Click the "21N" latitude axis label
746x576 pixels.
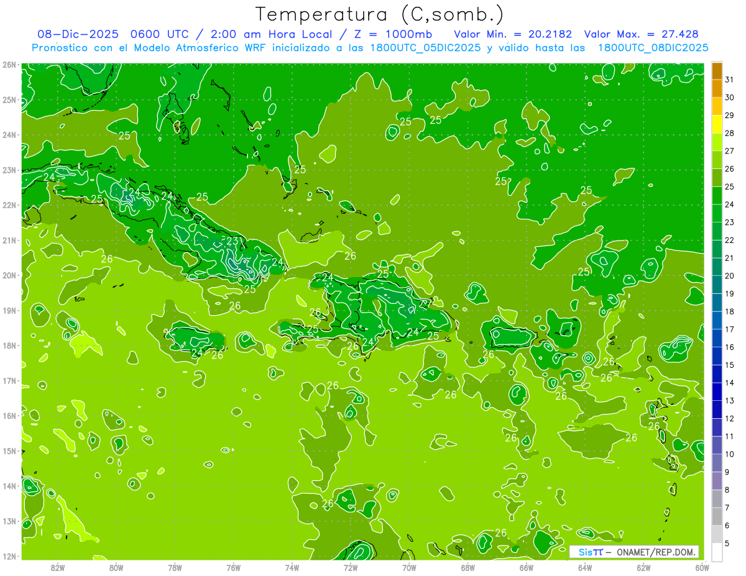(9, 240)
